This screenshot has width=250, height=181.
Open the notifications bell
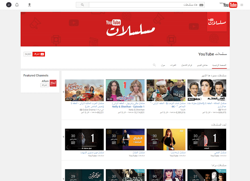pyautogui.click(x=17, y=5)
